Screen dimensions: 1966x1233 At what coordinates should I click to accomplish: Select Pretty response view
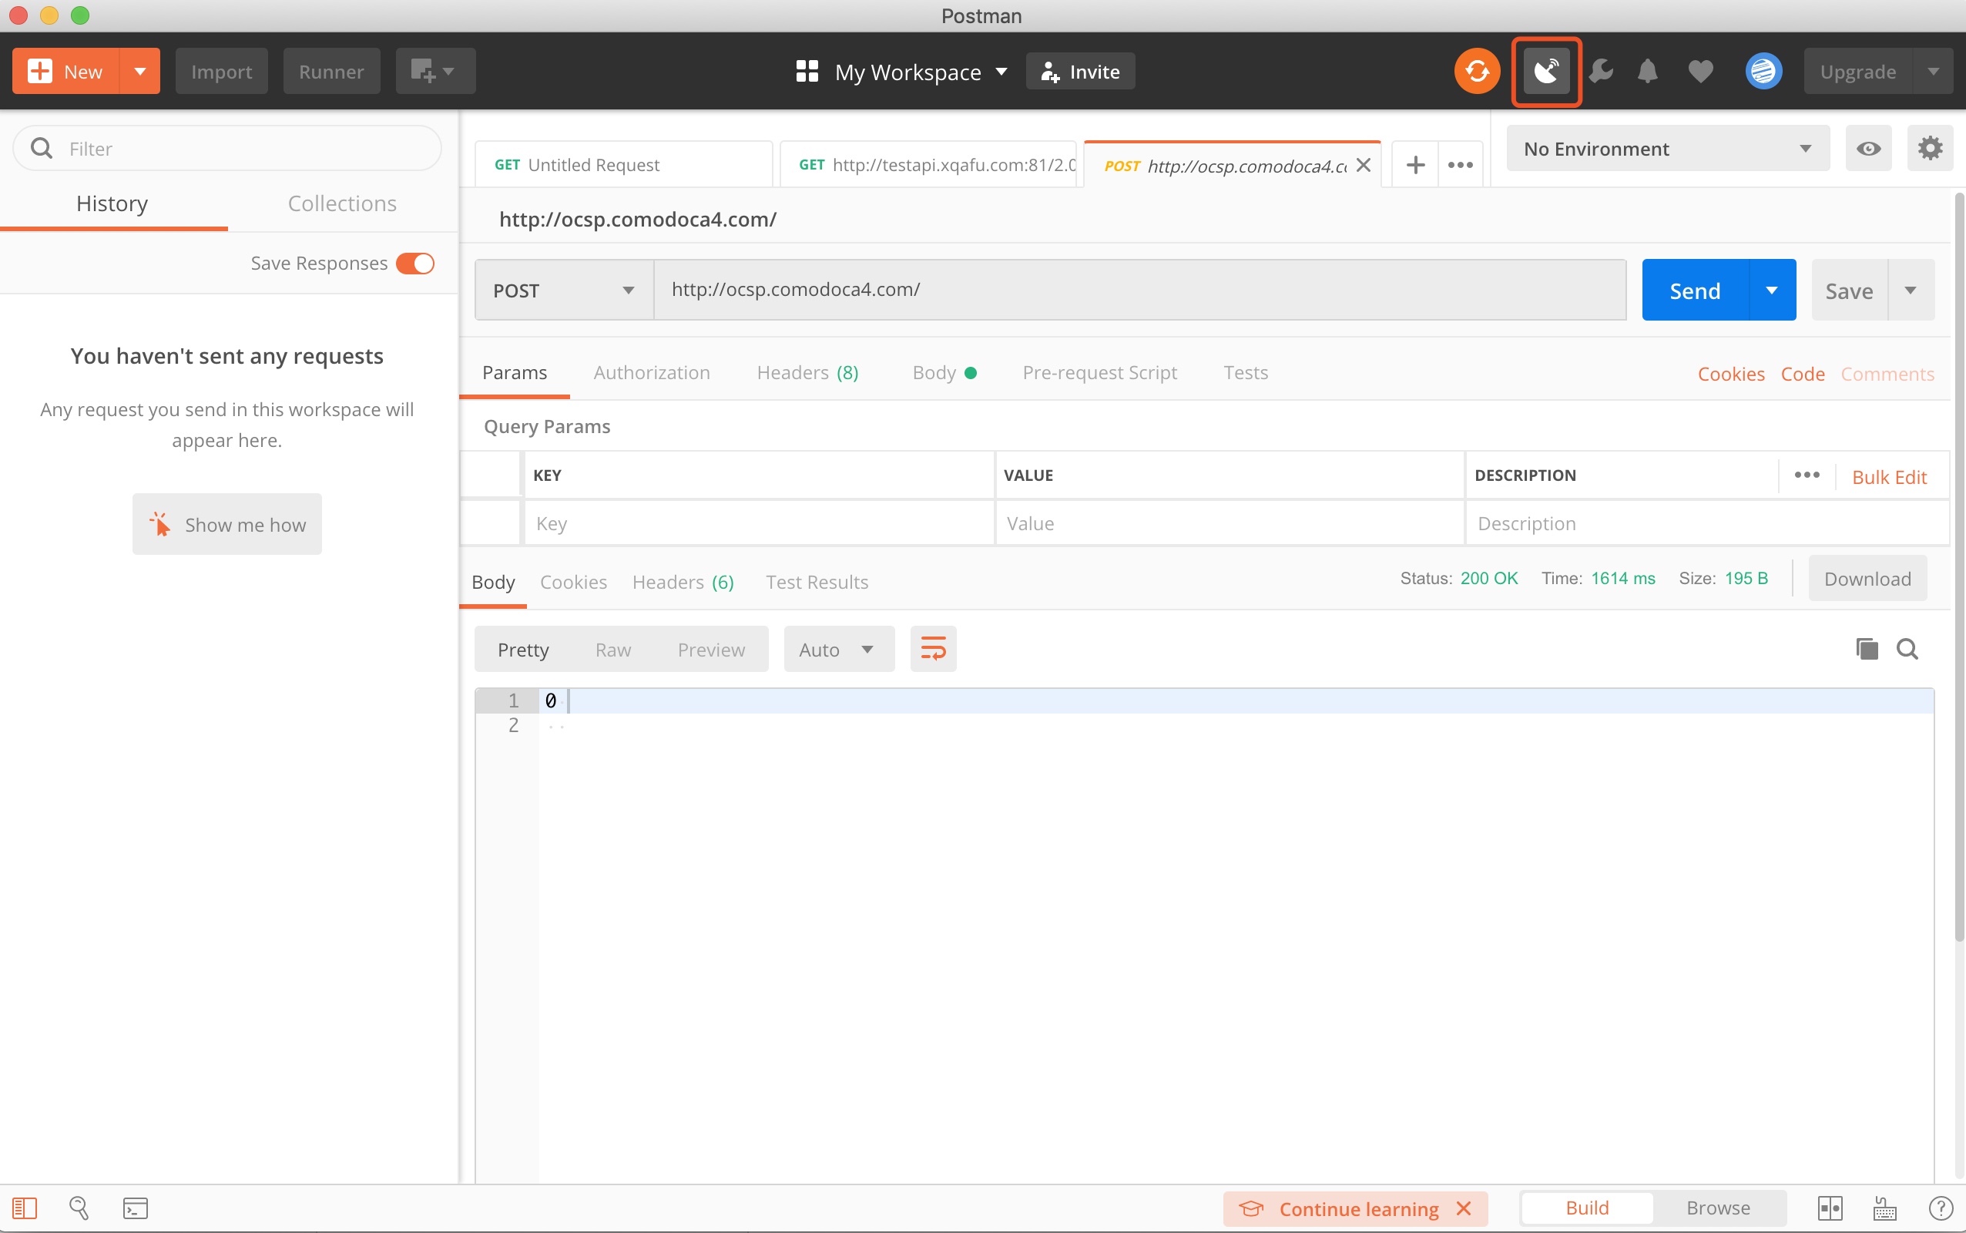(x=523, y=649)
